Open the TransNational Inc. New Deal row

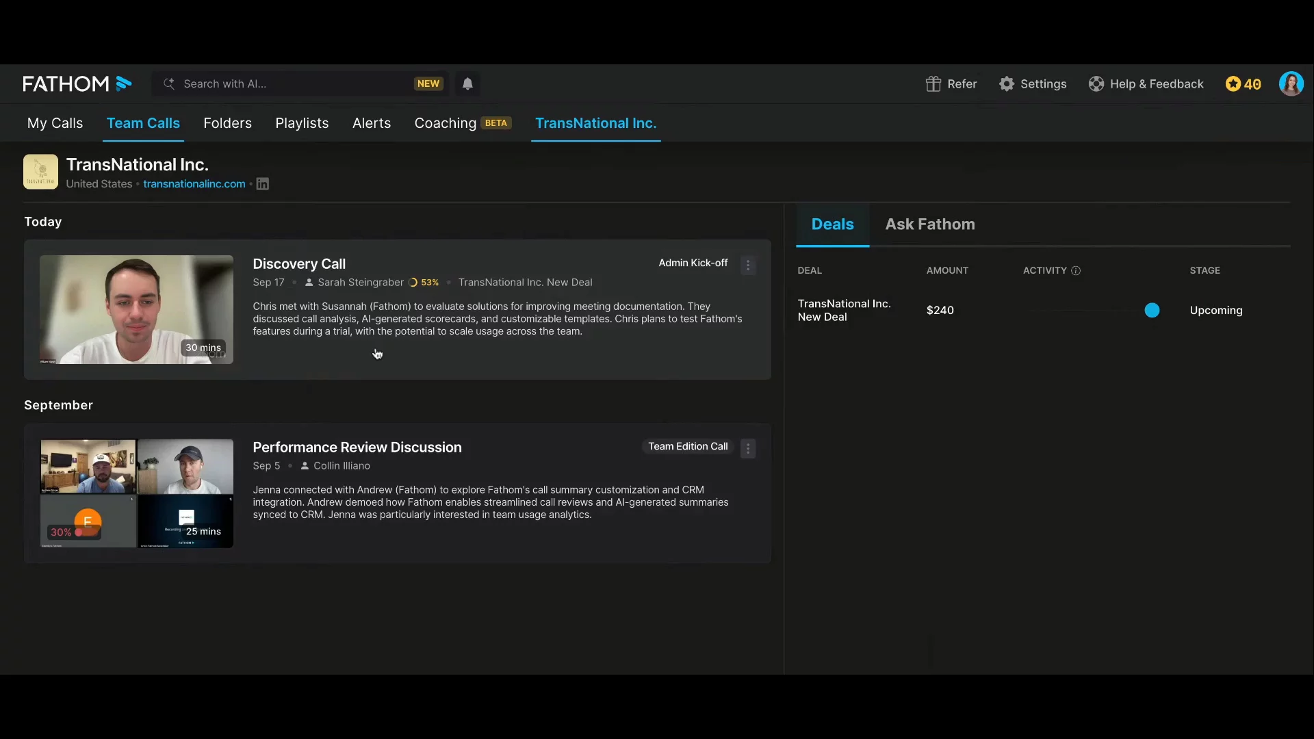coord(844,310)
